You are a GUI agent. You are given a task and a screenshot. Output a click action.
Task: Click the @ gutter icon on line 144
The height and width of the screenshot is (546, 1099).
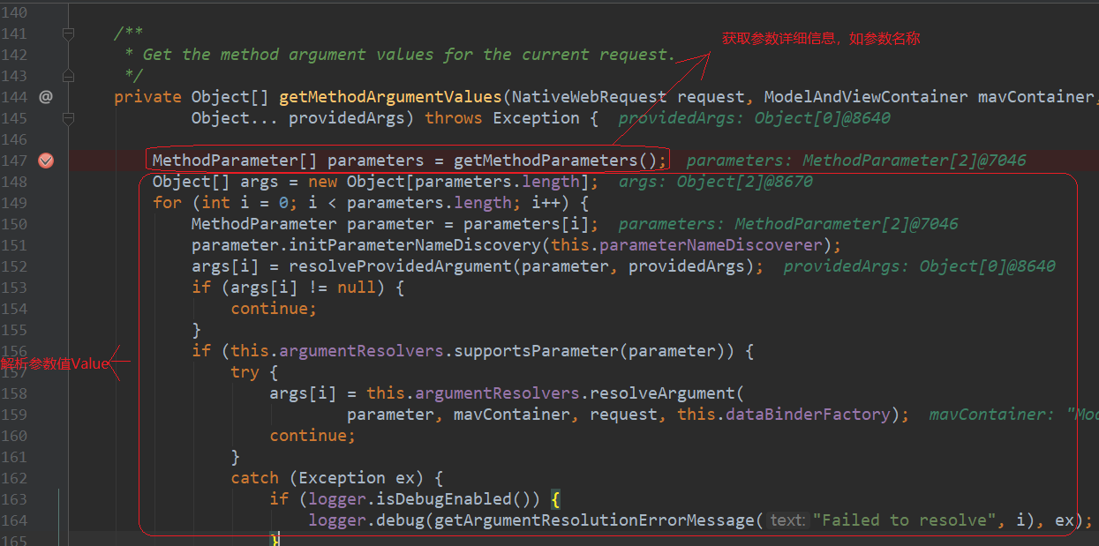46,97
